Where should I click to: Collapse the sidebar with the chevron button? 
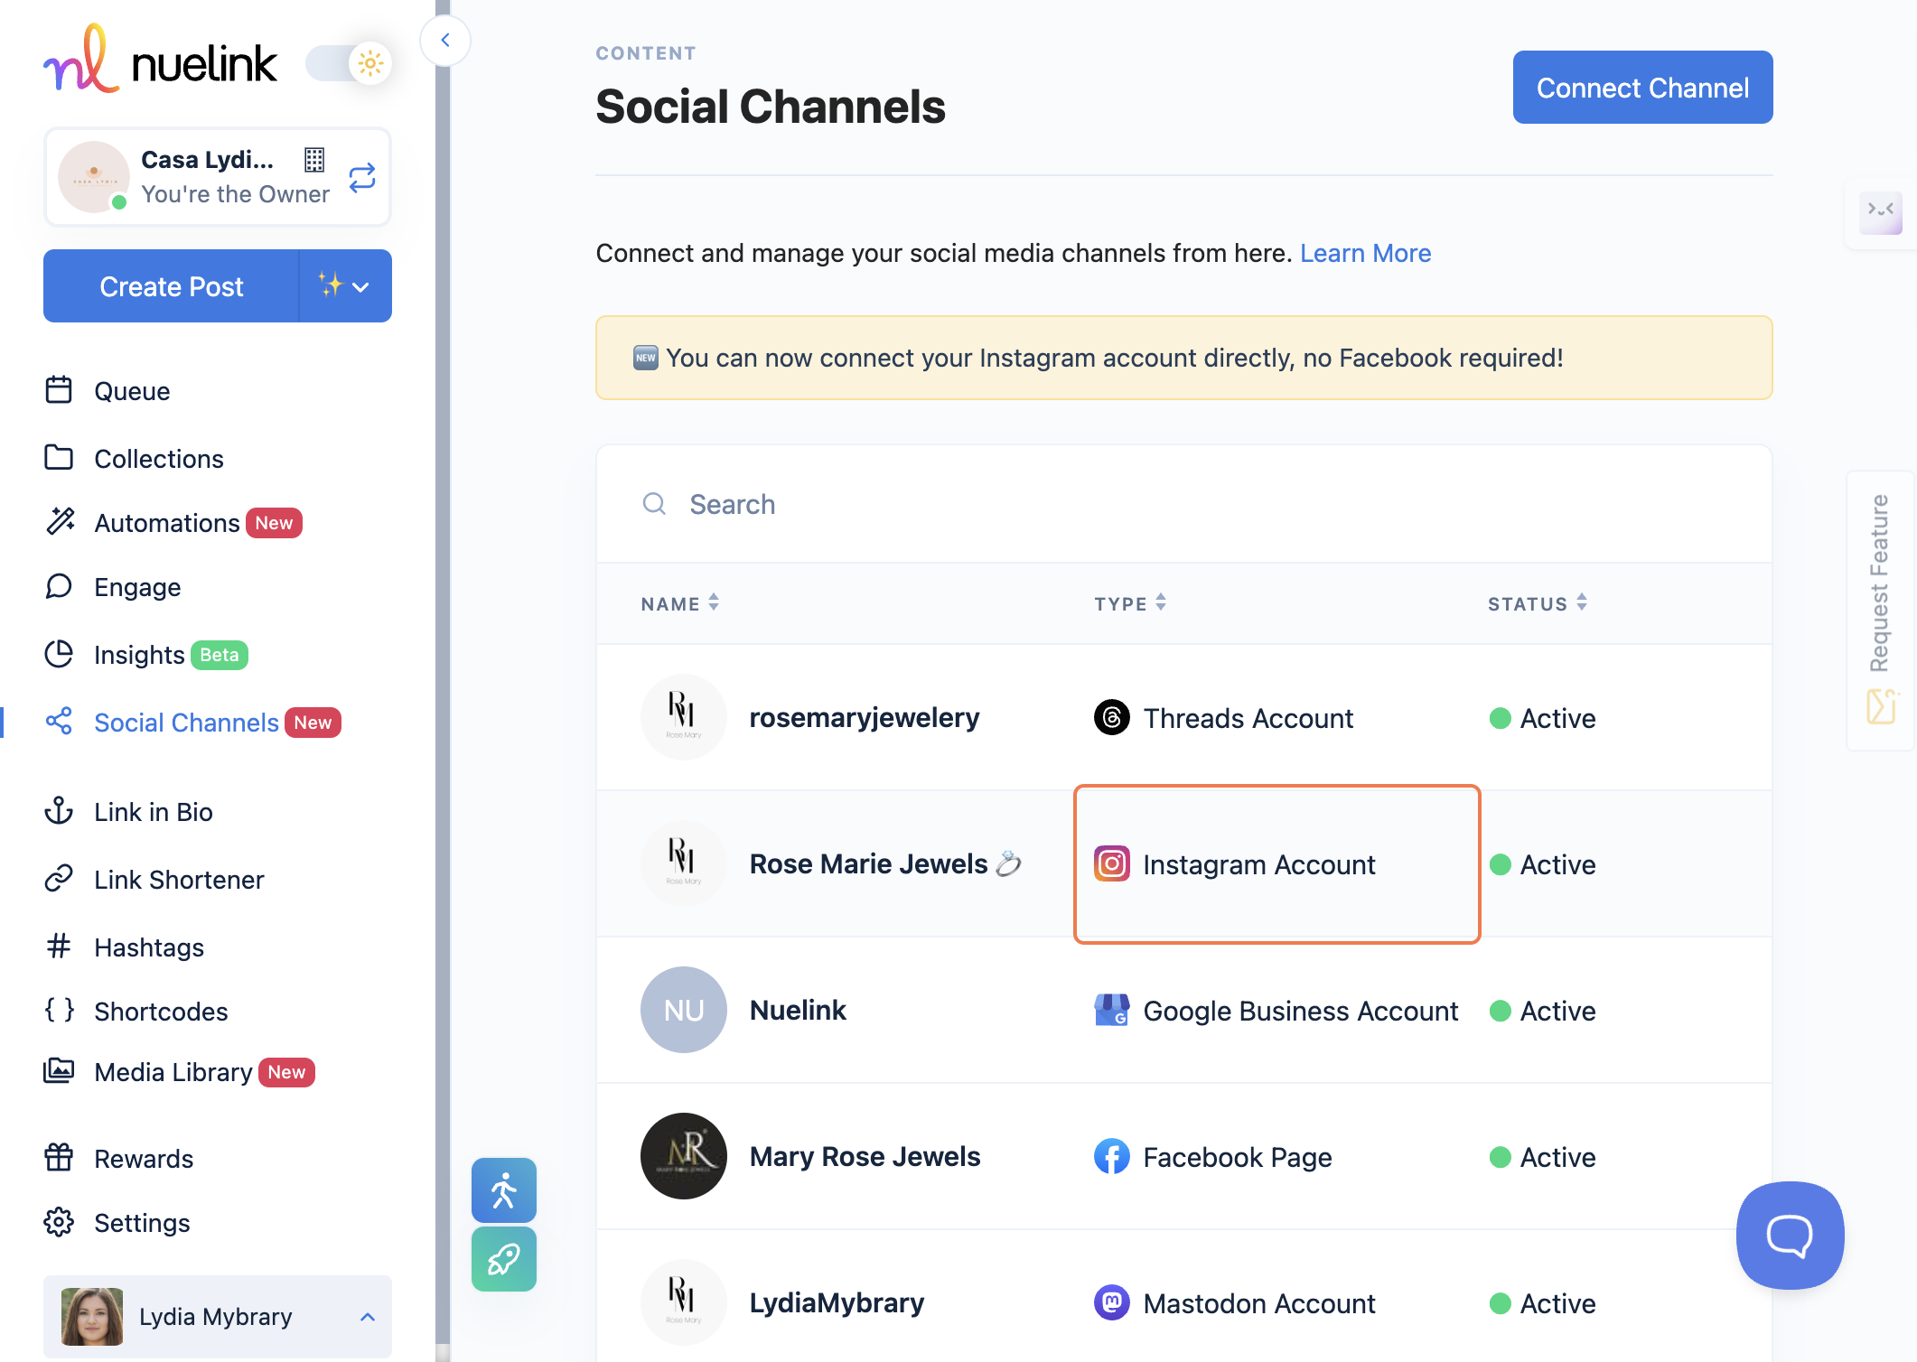point(445,40)
